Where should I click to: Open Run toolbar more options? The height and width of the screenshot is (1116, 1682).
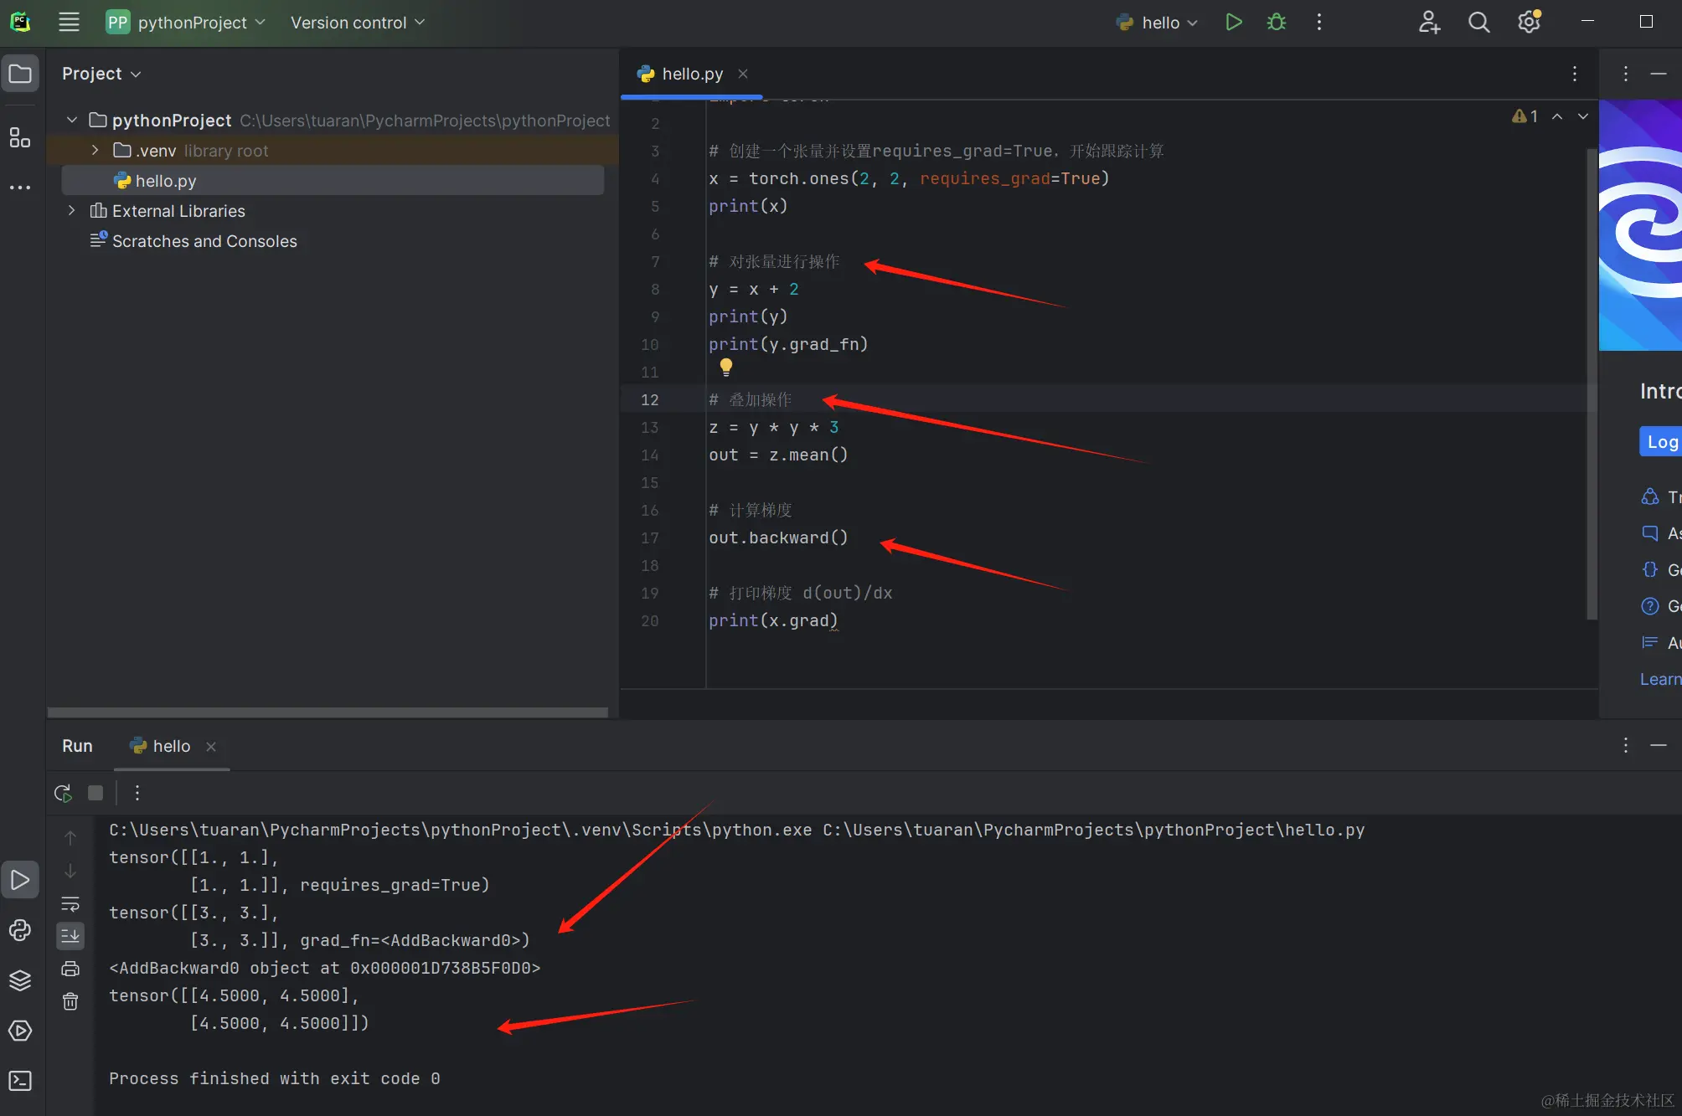point(137,793)
